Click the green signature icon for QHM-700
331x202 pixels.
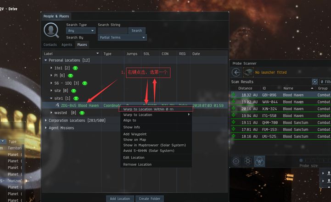pyautogui.click(x=234, y=122)
